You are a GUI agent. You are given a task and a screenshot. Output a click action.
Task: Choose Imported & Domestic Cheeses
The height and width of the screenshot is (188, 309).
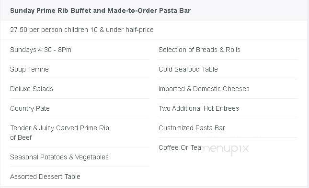[x=204, y=89]
